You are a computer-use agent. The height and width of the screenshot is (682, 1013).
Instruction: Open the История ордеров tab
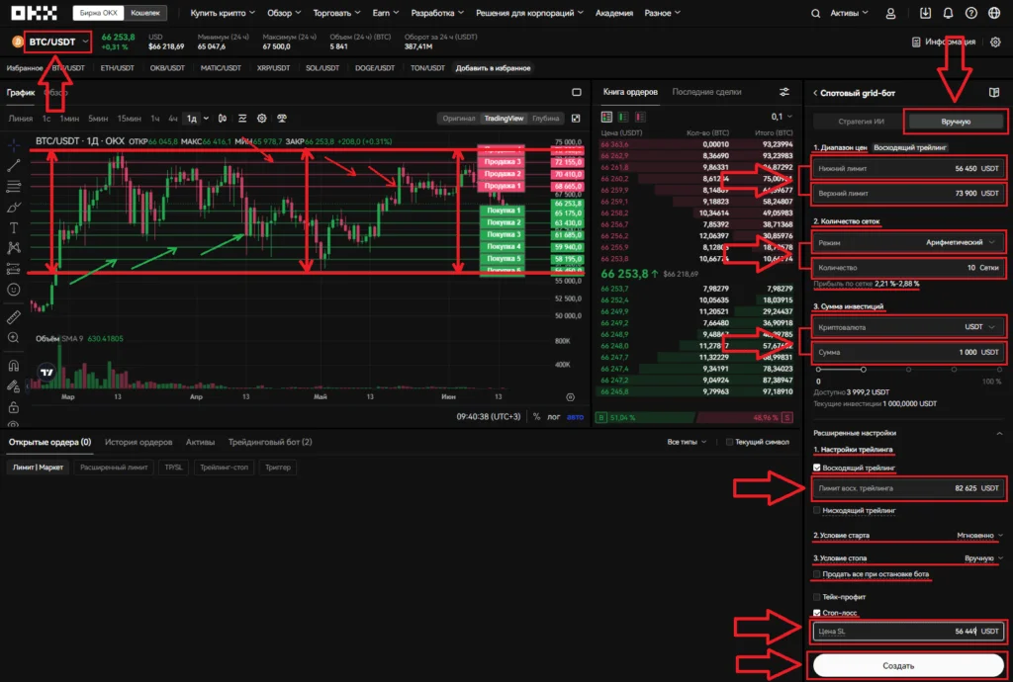tap(138, 442)
